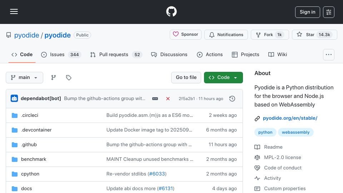Click the python topic tag
Image resolution: width=343 pixels, height=193 pixels.
tap(265, 132)
